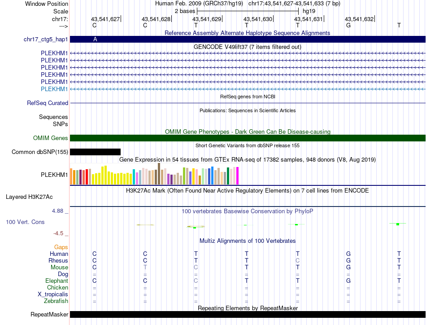
Task: Click the dark green OMIM Genes bar
Action: [x=248, y=138]
